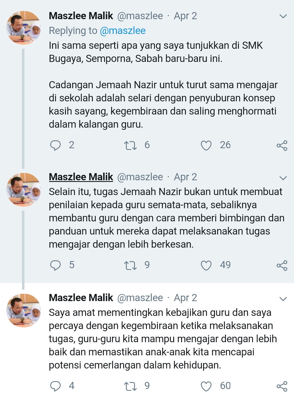Screen dimensions: 294x400
Task: Share the tweet starting 'Saya amat'
Action: pos(282,386)
